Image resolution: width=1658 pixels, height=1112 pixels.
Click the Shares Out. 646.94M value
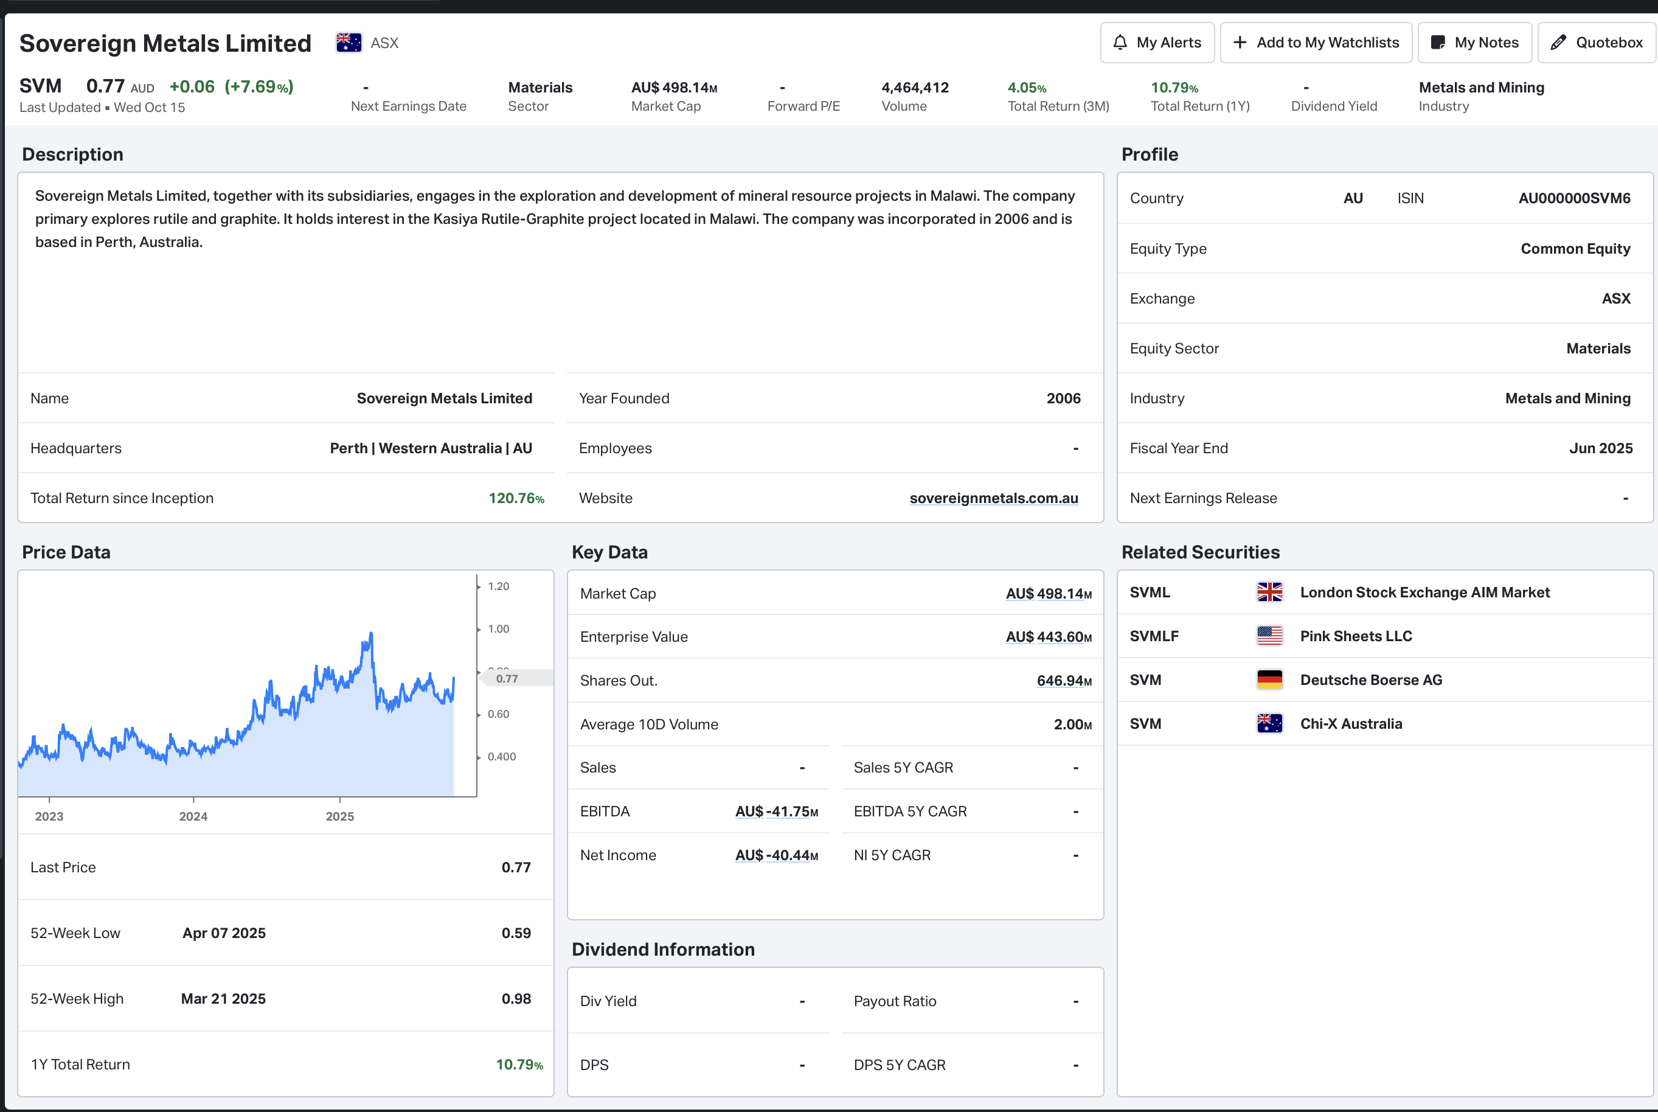pyautogui.click(x=1063, y=681)
